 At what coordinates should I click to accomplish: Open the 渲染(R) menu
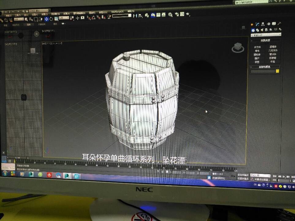point(92,13)
